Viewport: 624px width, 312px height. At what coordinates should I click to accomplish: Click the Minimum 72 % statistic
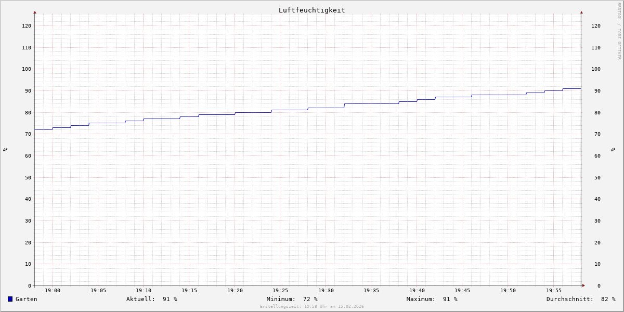tap(292, 299)
